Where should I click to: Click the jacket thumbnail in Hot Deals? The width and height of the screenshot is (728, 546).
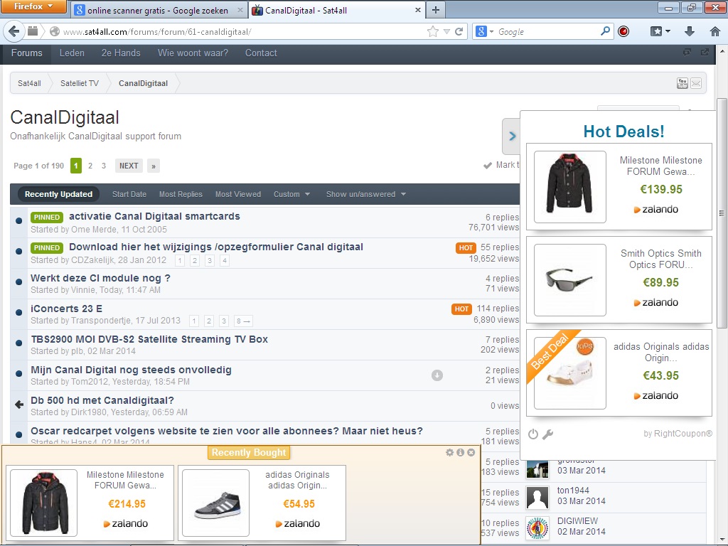point(569,187)
